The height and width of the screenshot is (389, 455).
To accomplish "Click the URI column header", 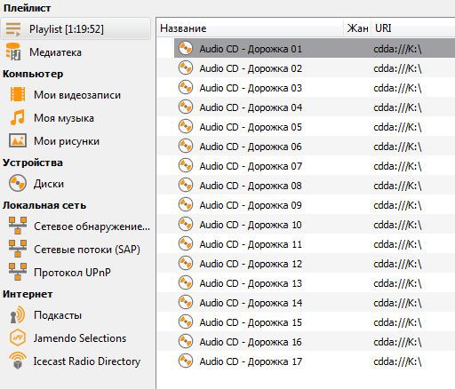I will point(413,28).
